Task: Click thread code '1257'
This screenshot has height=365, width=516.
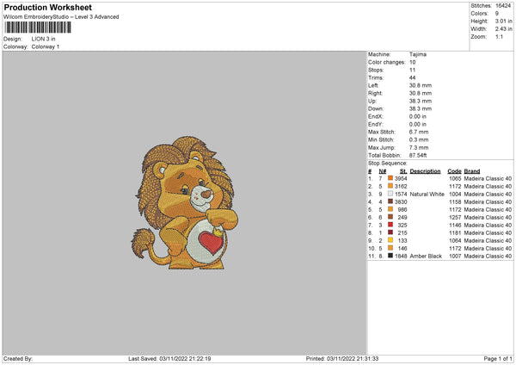Action: [x=455, y=218]
